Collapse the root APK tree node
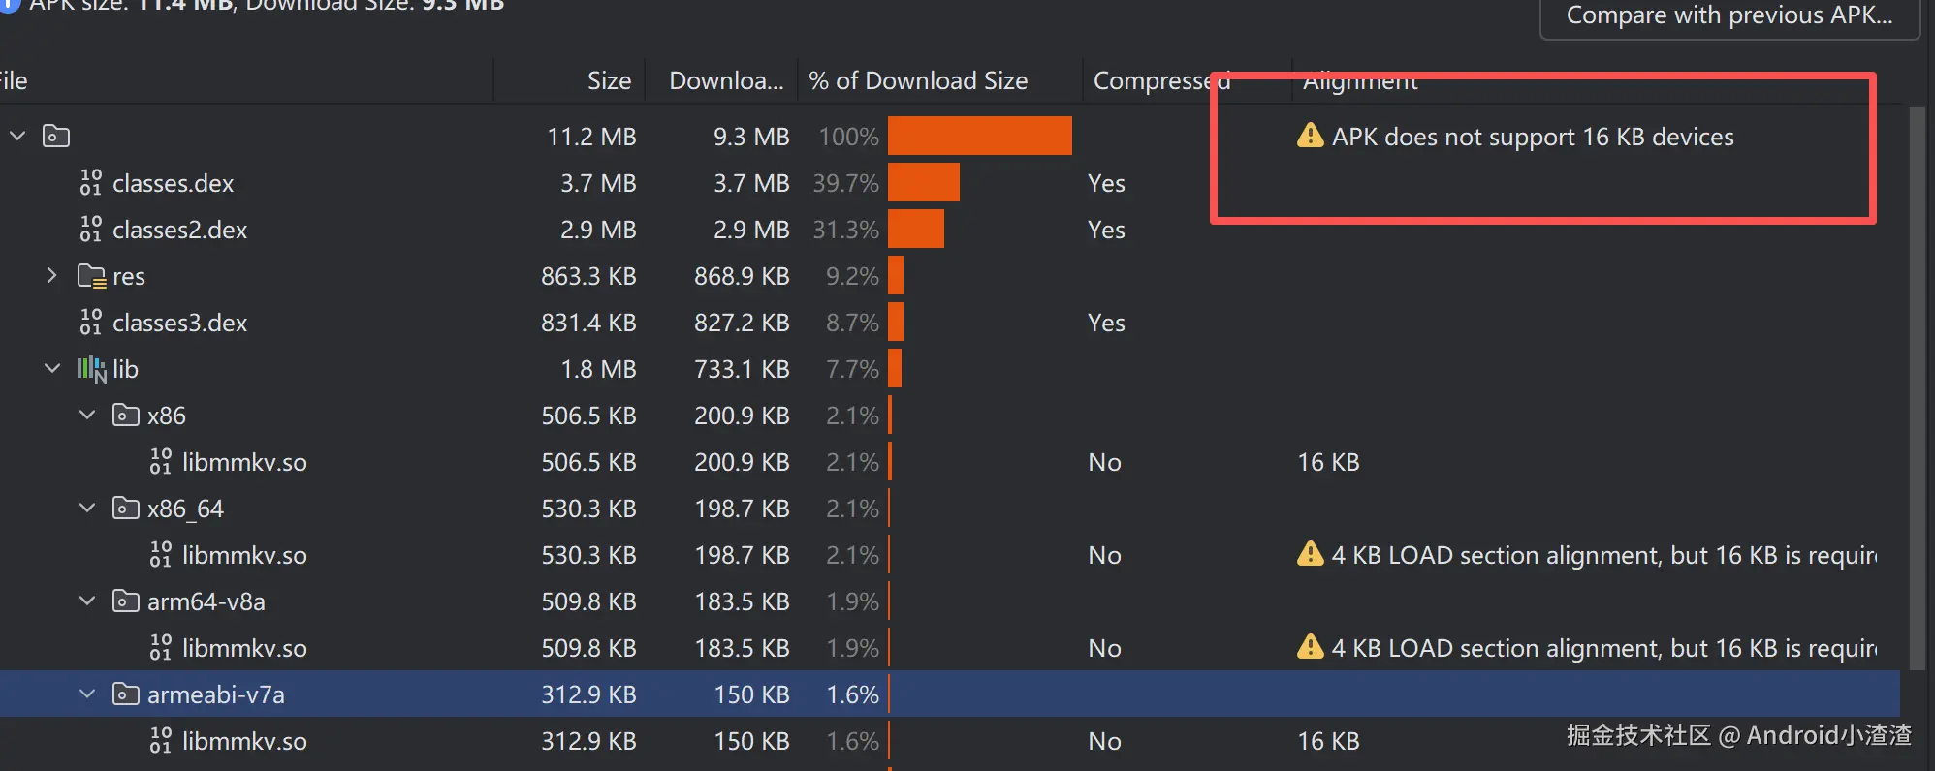Viewport: 1935px width, 771px height. tap(17, 137)
